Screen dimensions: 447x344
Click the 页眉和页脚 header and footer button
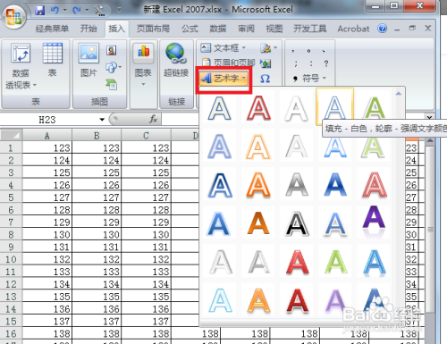[228, 63]
